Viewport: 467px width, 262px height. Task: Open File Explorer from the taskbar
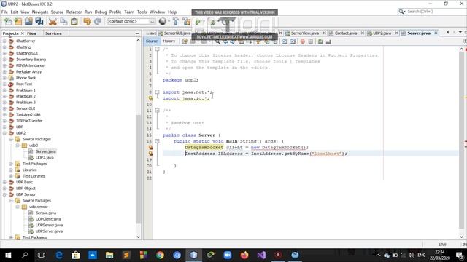pos(109,255)
